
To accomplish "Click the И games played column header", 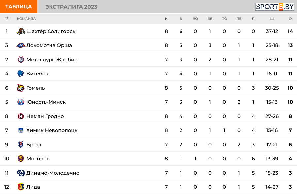I will pyautogui.click(x=166, y=19).
